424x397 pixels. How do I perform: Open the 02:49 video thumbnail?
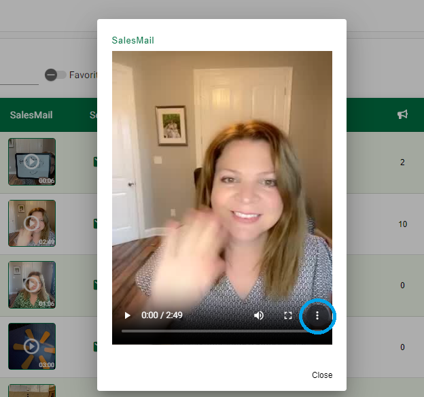[x=32, y=223]
